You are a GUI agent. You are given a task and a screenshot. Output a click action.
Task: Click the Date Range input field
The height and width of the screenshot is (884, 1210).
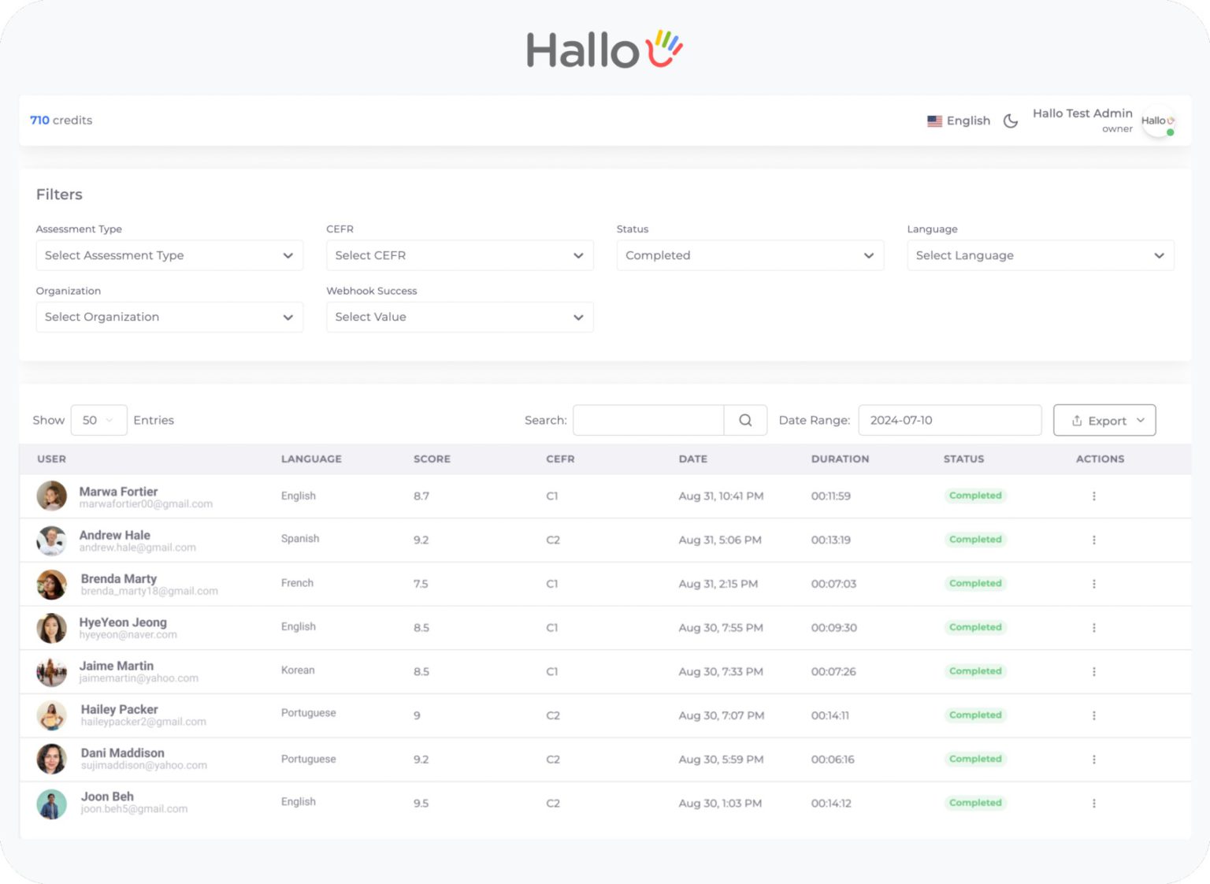tap(949, 420)
